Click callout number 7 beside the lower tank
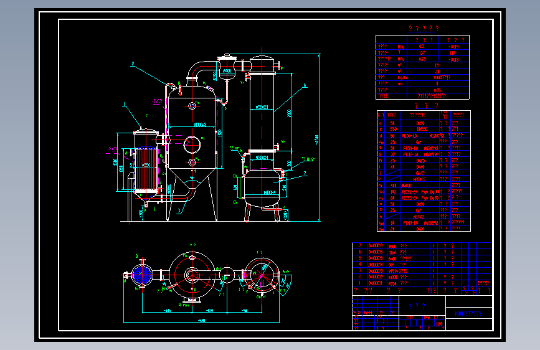Screen dimensions: 540x350 [x=305, y=173]
